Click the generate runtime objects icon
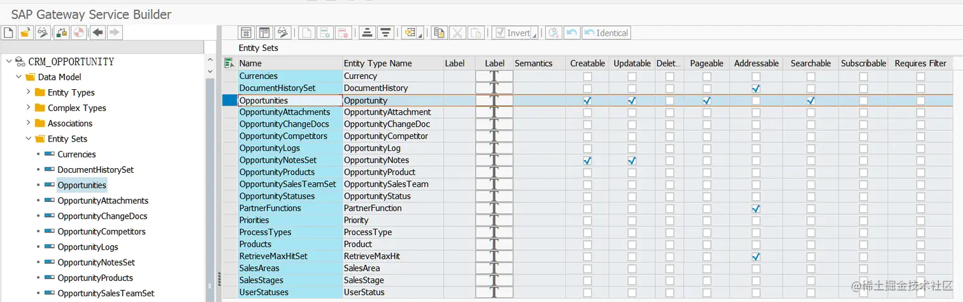Image resolution: width=963 pixels, height=302 pixels. pyautogui.click(x=78, y=32)
